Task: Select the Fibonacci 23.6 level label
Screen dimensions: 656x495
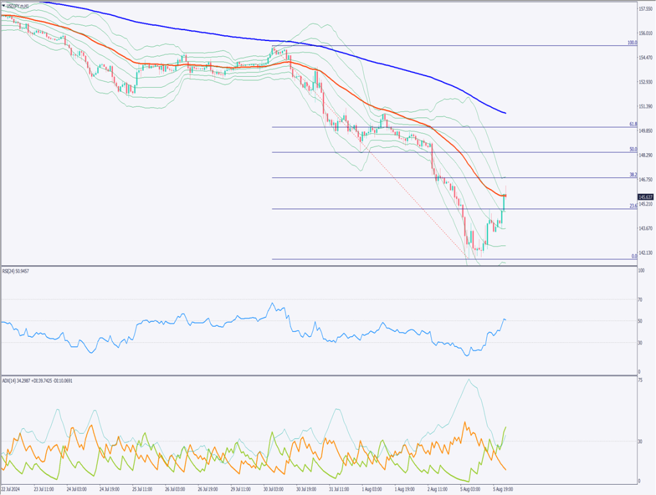Action: 632,206
